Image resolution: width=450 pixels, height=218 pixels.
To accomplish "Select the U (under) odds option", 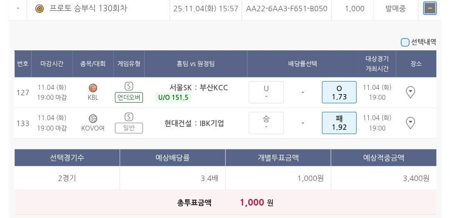I will 266,92.
